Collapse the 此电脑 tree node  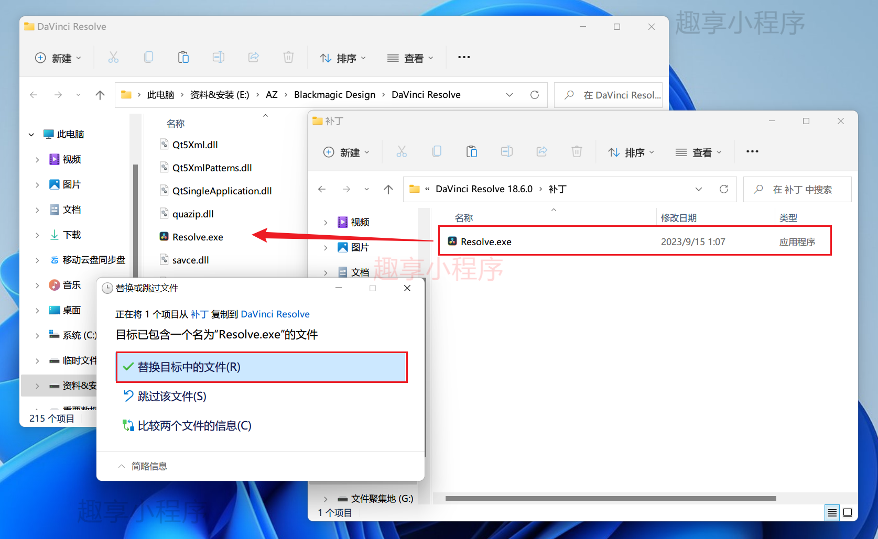(31, 135)
